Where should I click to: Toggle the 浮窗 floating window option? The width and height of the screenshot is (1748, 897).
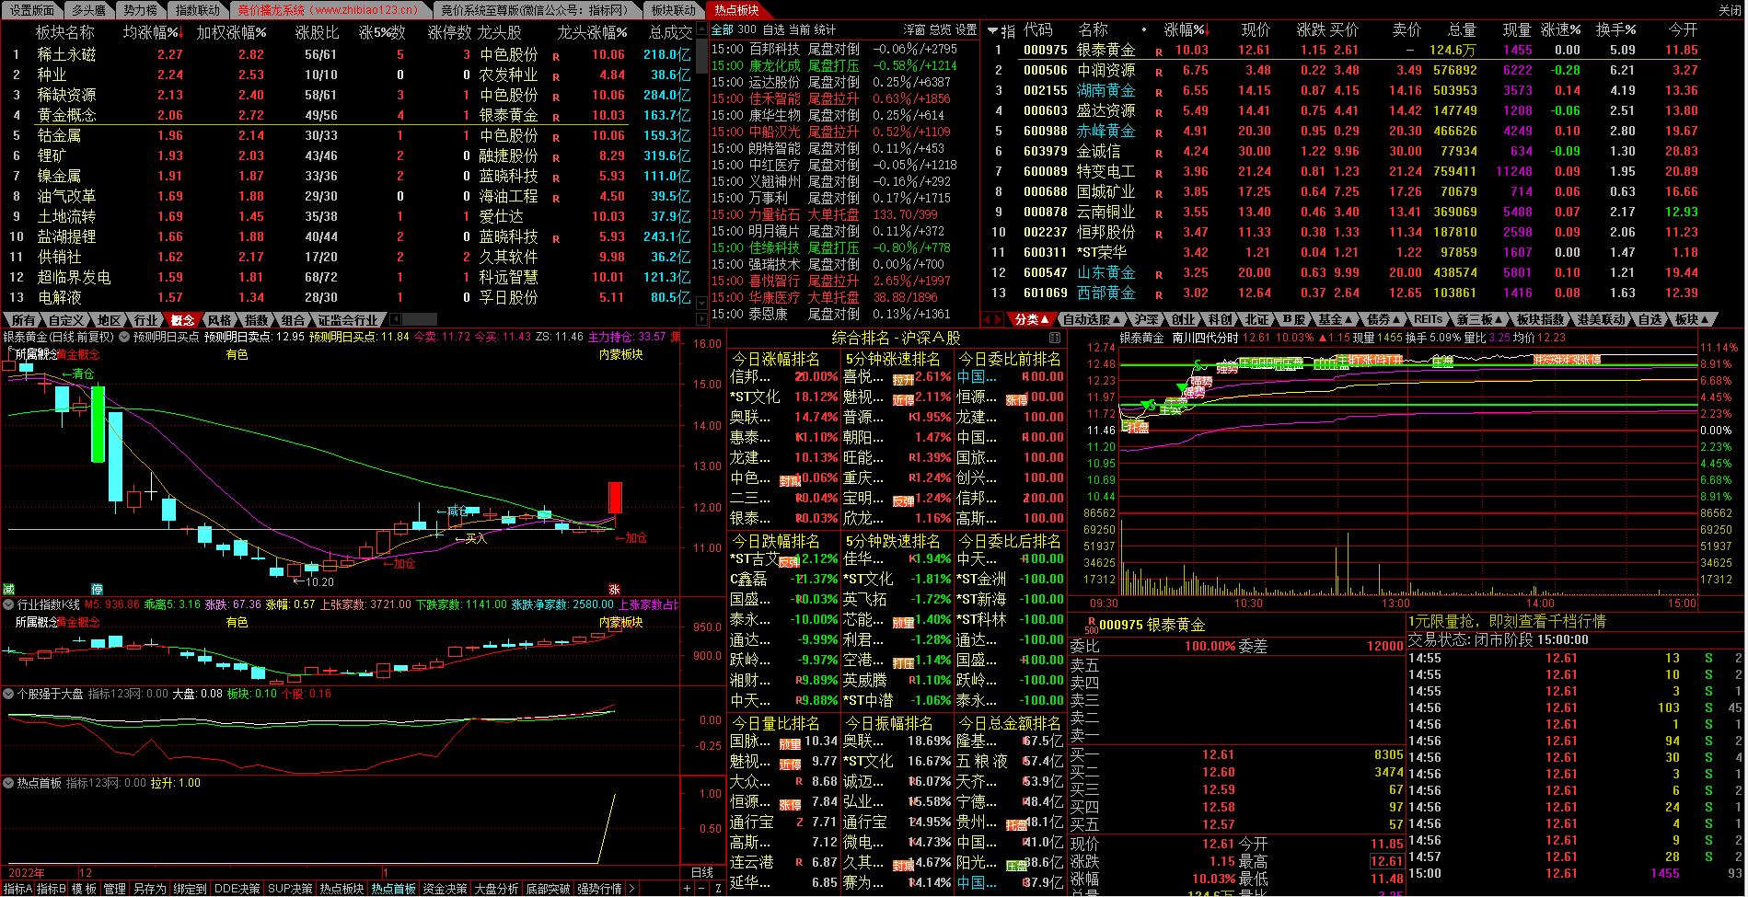tap(913, 29)
